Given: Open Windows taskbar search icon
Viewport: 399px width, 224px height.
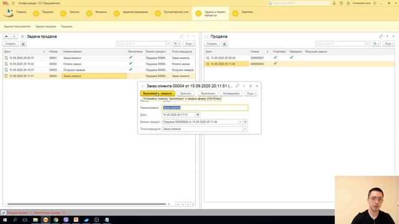Looking at the screenshot, I should coord(15,220).
